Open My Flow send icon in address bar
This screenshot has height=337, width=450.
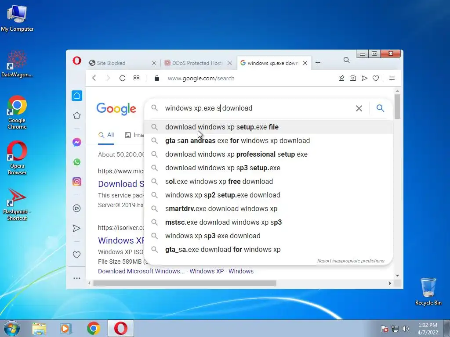tap(364, 78)
